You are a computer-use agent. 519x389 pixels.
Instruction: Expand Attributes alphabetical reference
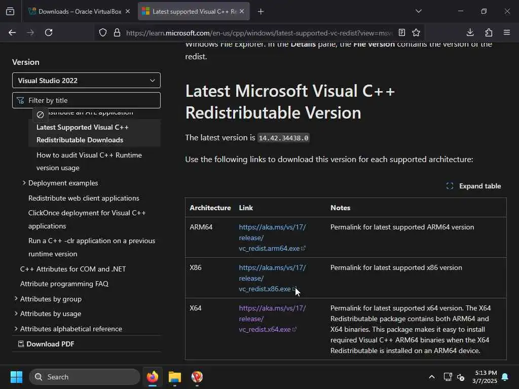[x=16, y=328]
